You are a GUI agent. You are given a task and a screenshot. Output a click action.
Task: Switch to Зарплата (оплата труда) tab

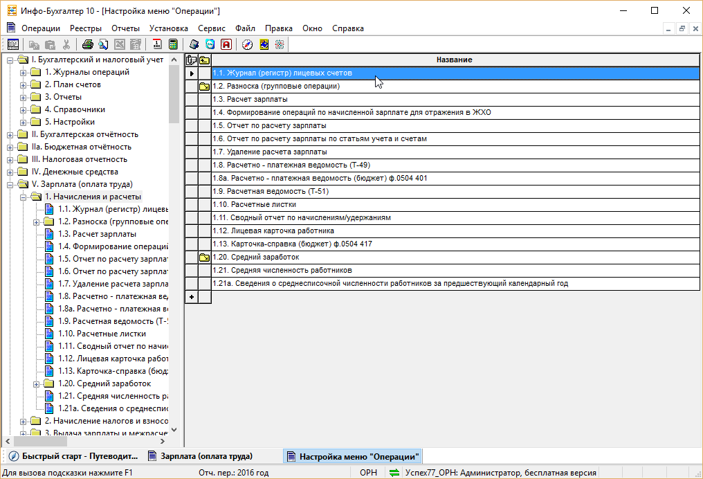point(201,457)
